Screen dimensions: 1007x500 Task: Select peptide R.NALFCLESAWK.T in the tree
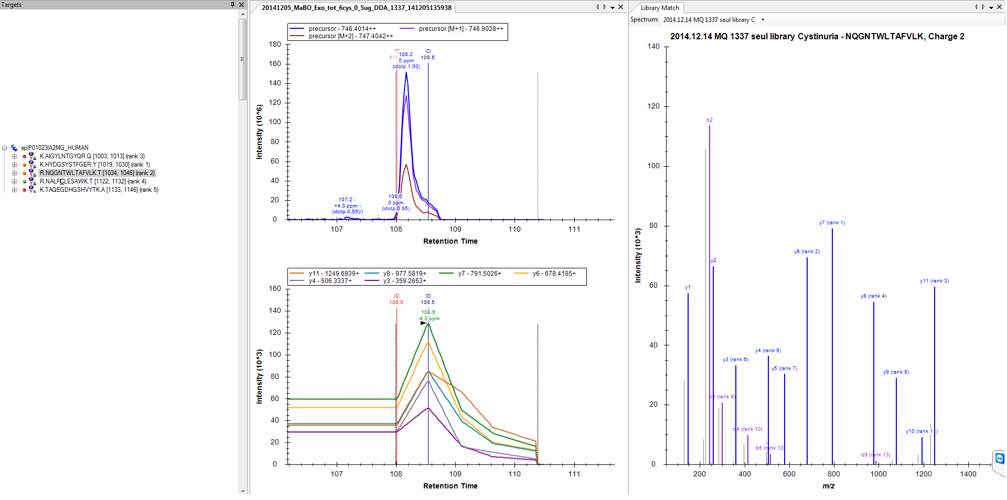point(93,181)
